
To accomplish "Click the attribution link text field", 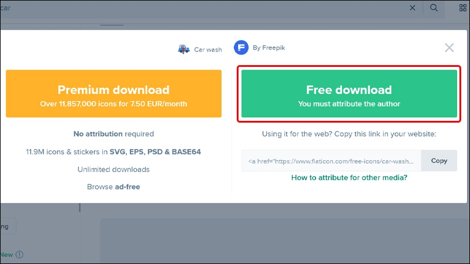I will pyautogui.click(x=331, y=161).
